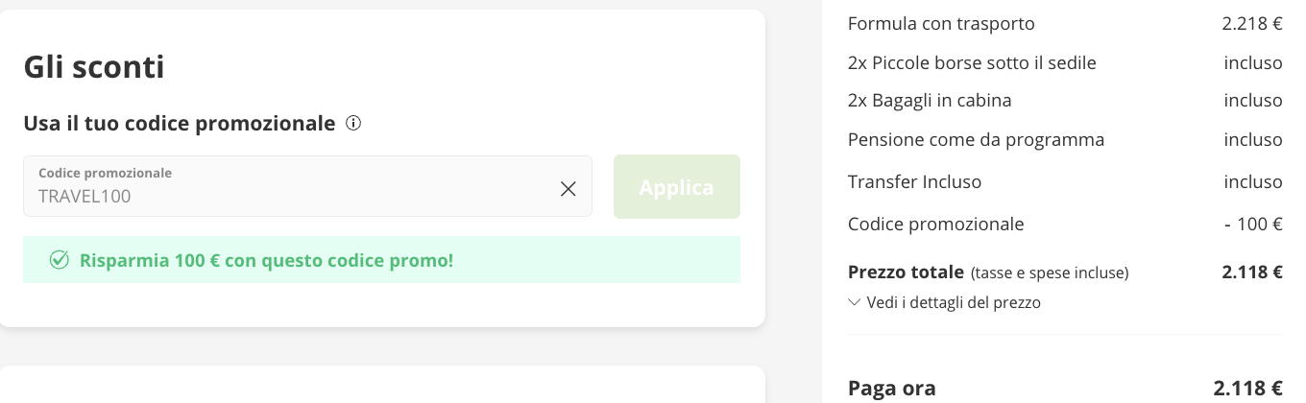Click the tasse e spese incluse note
The image size is (1306, 403).
coord(1050,273)
